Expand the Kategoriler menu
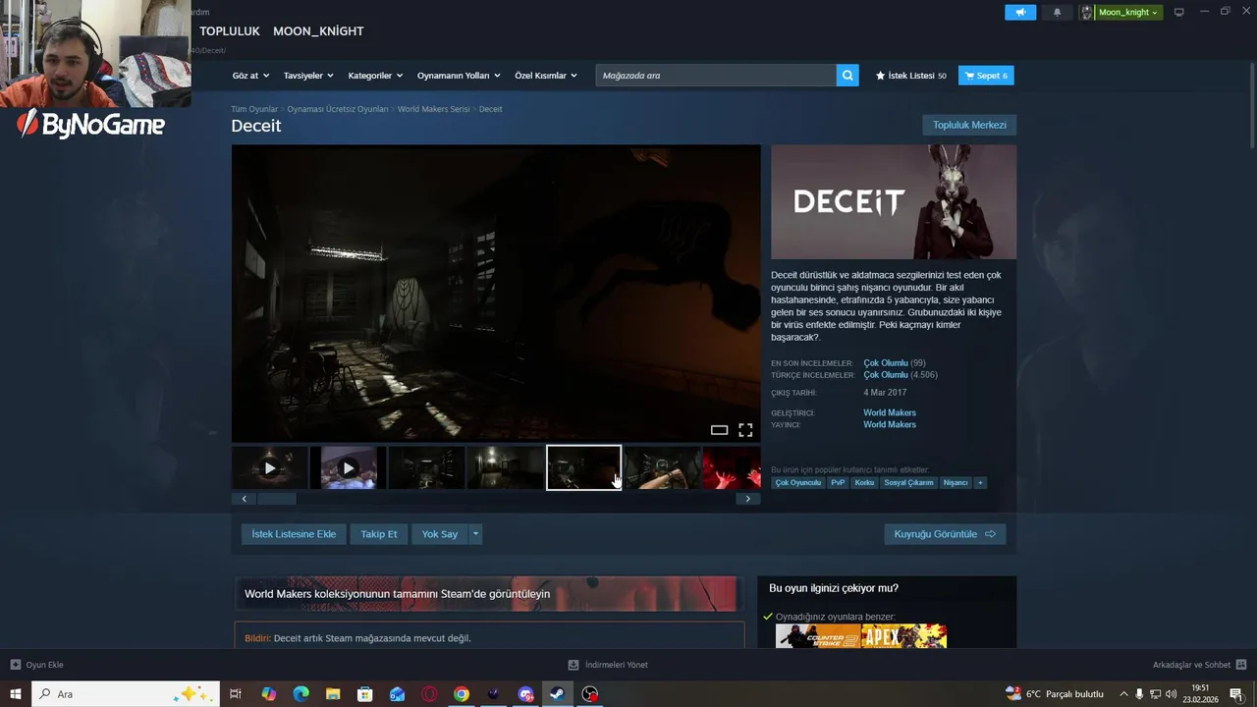This screenshot has width=1257, height=707. [x=375, y=76]
